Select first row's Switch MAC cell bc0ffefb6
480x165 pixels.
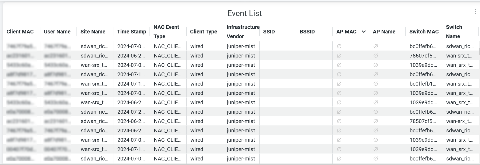(x=423, y=46)
